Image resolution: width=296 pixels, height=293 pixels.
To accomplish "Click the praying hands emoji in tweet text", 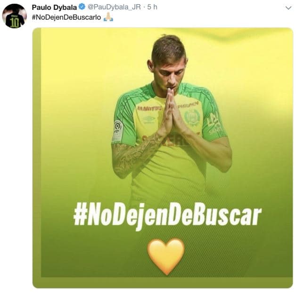I will pyautogui.click(x=108, y=17).
